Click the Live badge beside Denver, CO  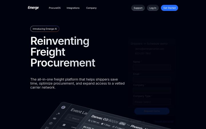coord(122,124)
